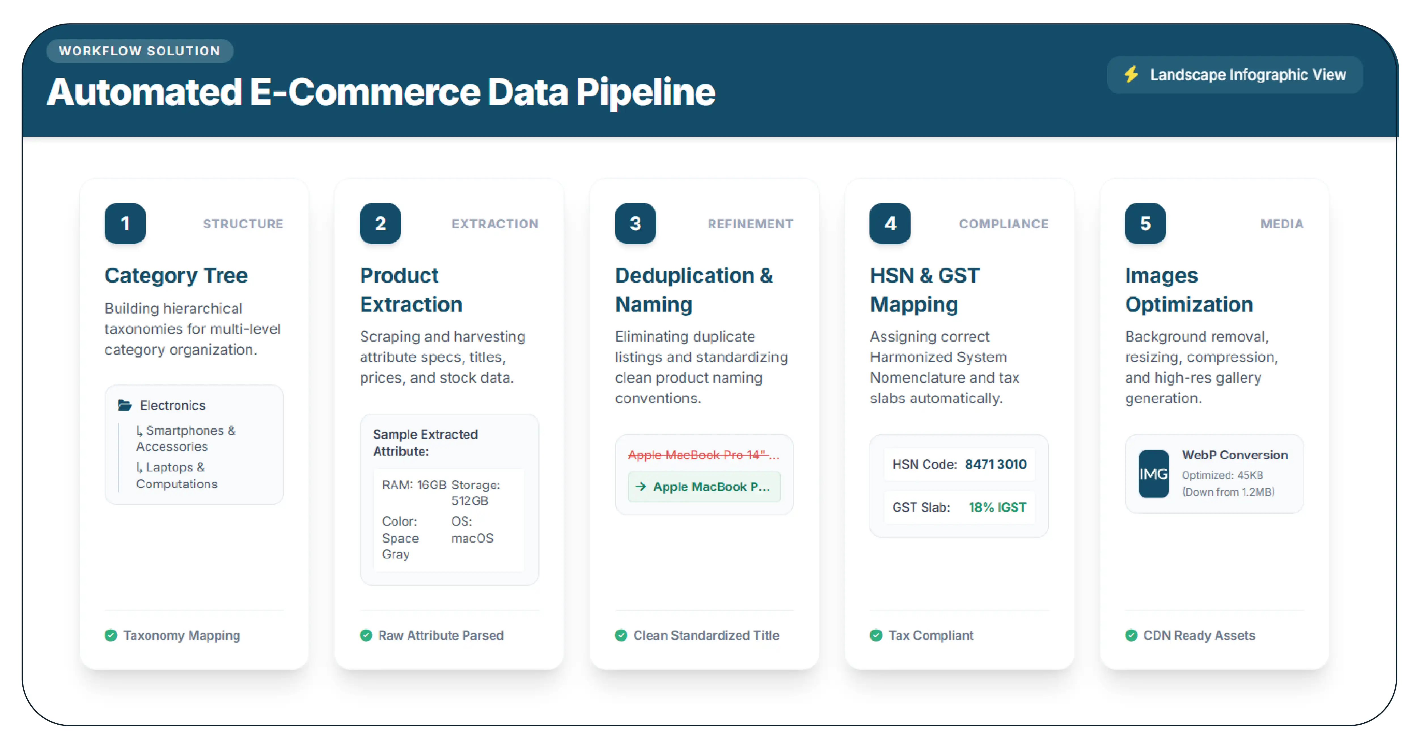Click the arrow icon before Apple MacBook P...
Screen dimensions: 1422x749
click(640, 486)
